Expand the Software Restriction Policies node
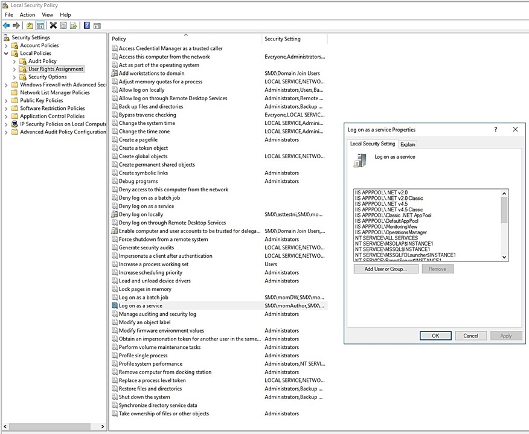This screenshot has height=434, width=529. pos(6,109)
